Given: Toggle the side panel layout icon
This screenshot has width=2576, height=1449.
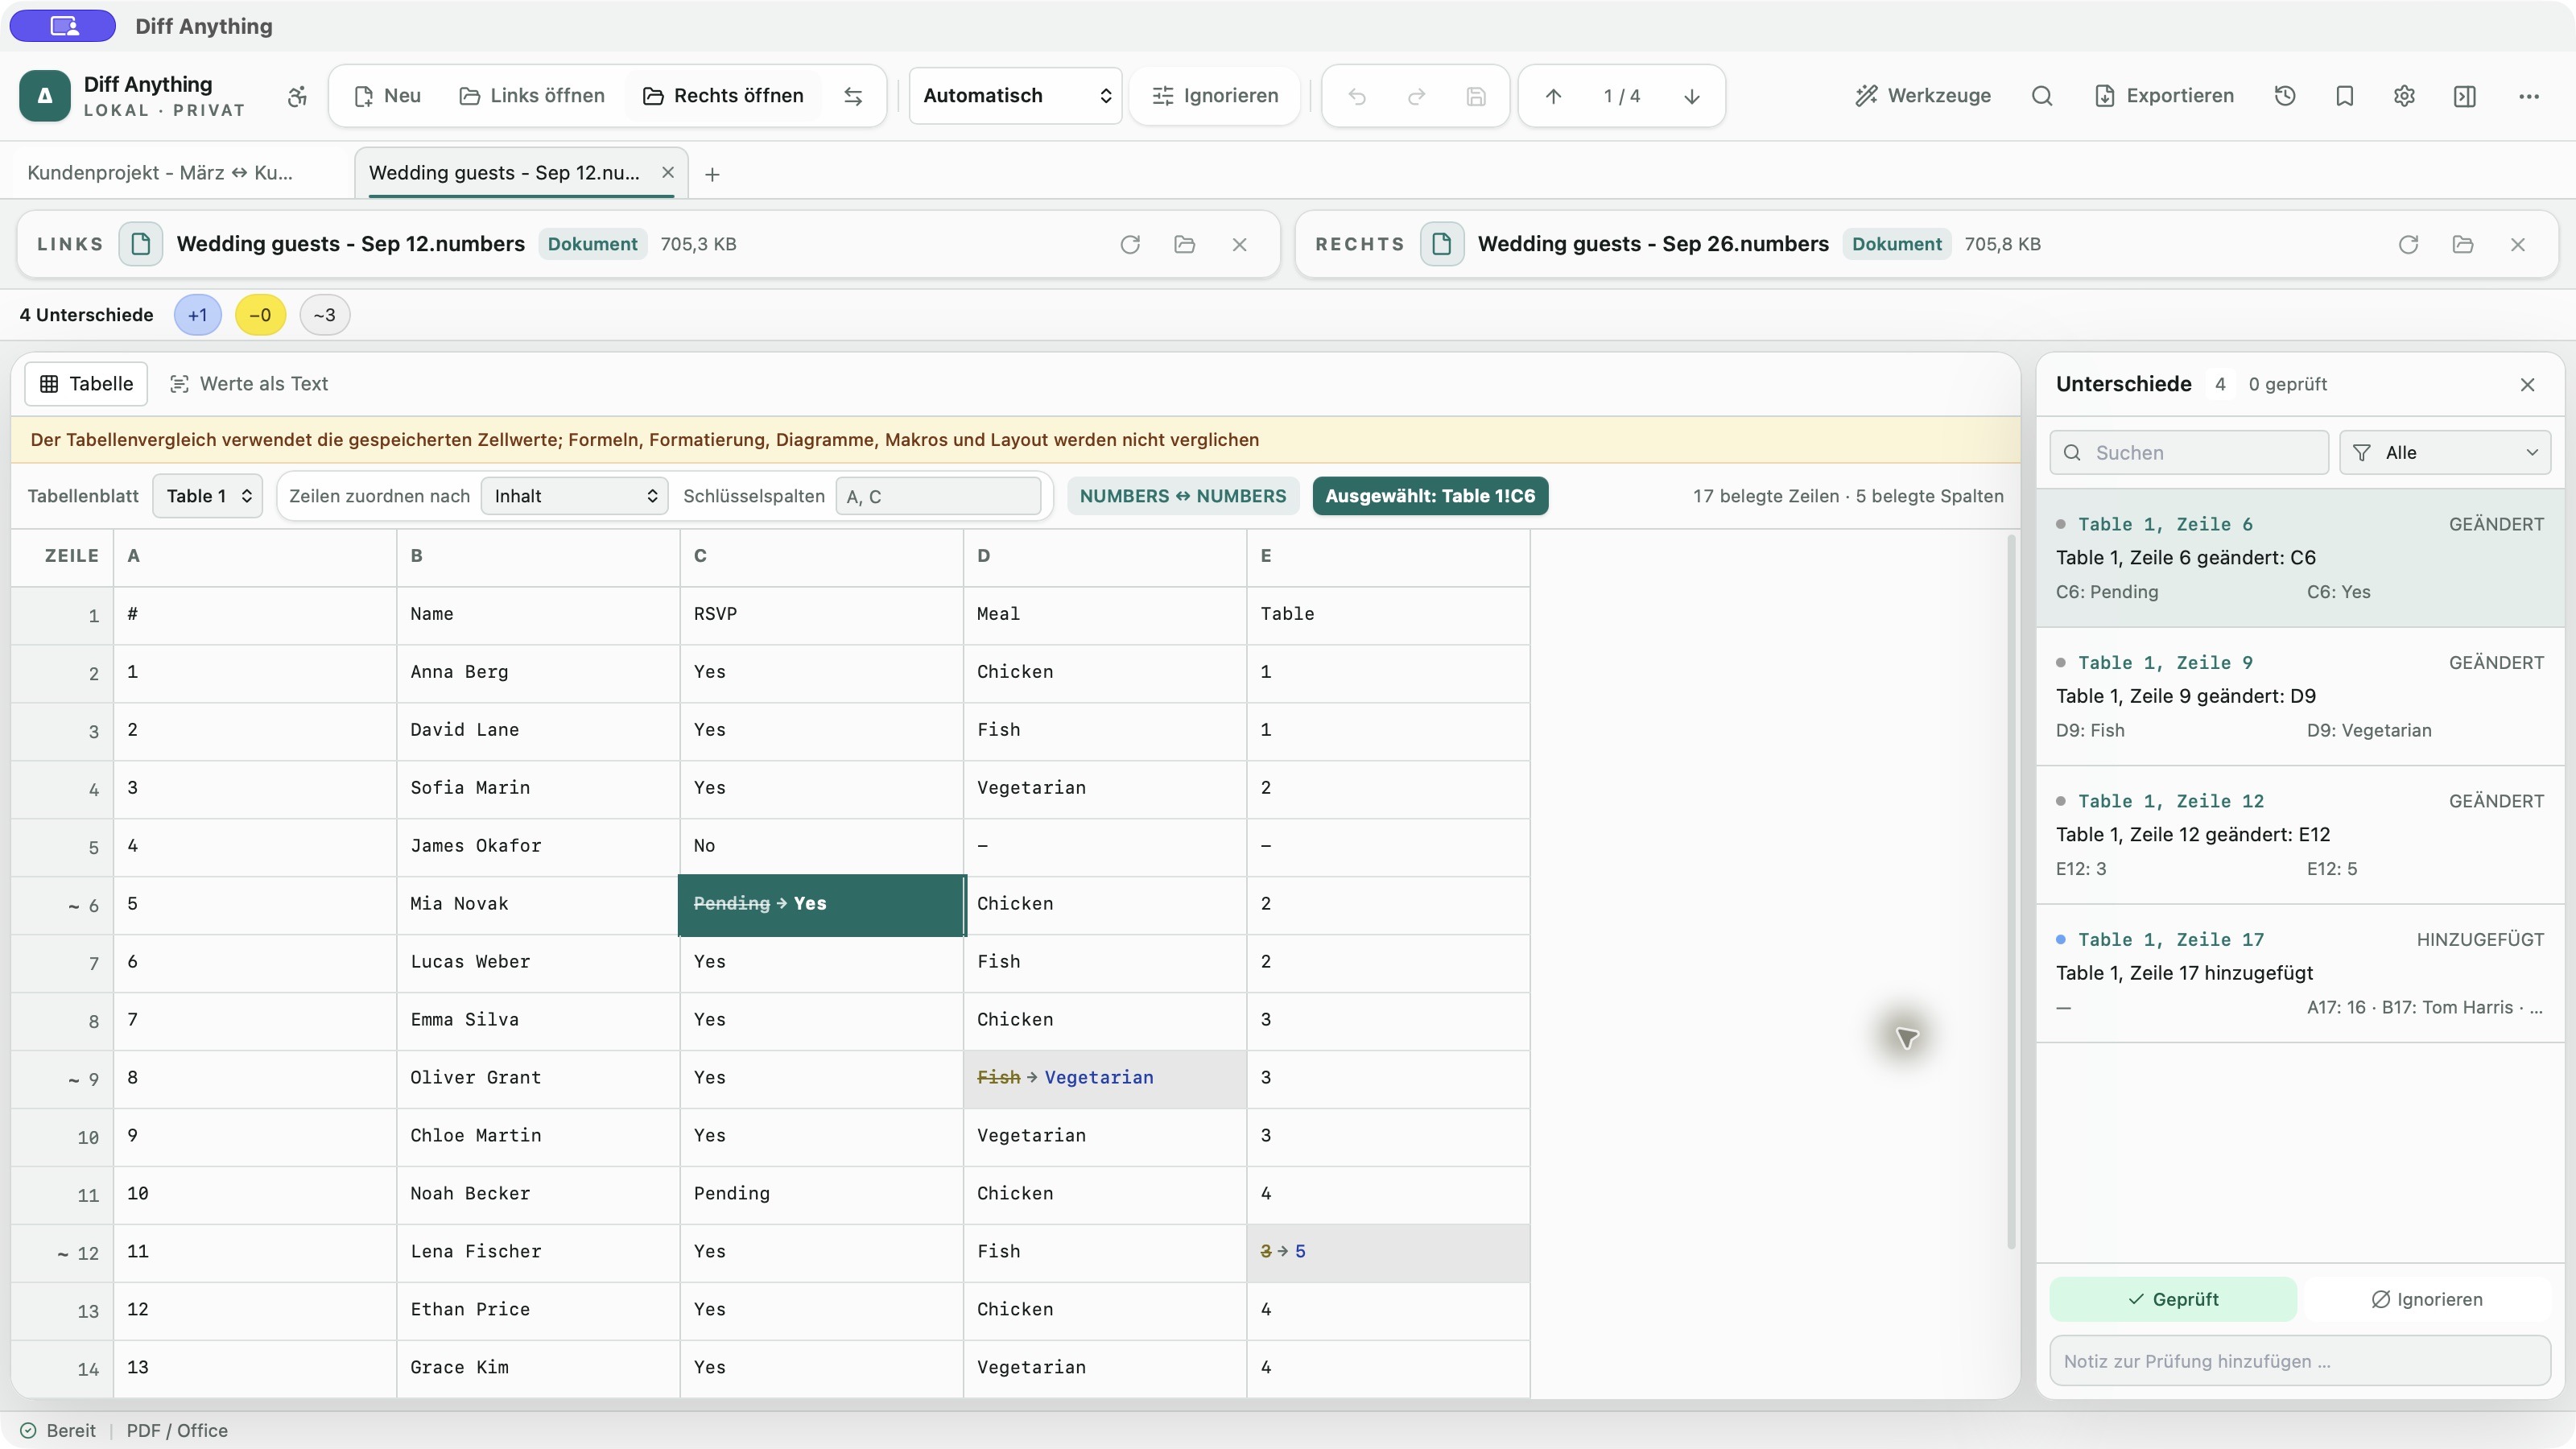Looking at the screenshot, I should (2465, 96).
